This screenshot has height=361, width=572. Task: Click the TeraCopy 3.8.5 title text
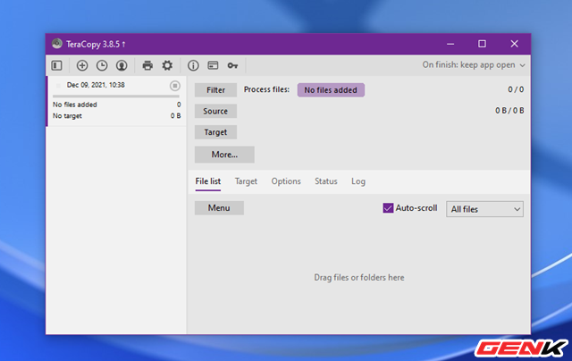[96, 44]
